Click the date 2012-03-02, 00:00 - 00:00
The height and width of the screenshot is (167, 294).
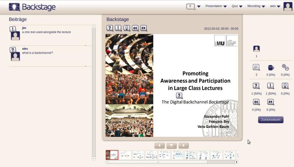point(221,28)
